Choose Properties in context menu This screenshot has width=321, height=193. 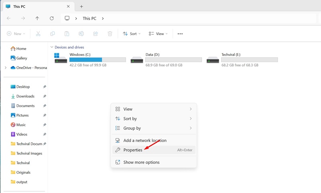(x=154, y=150)
